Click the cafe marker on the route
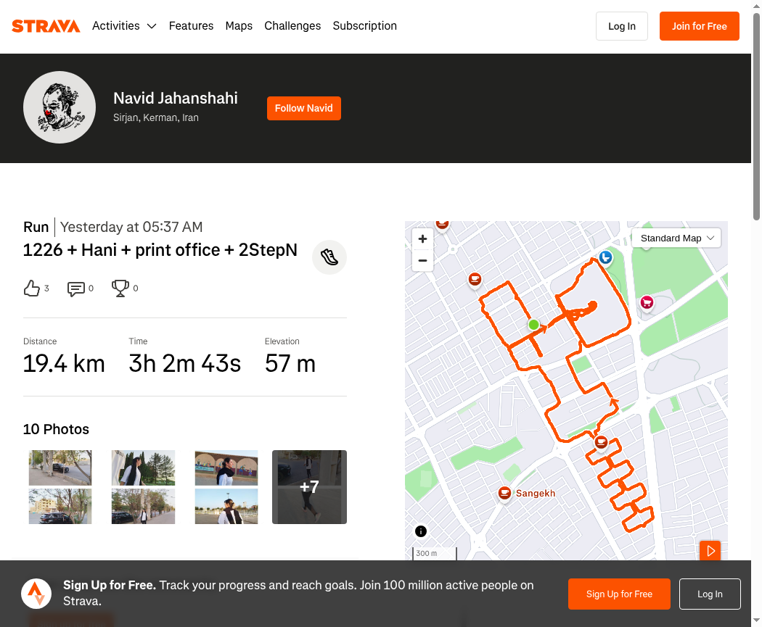 tap(601, 443)
